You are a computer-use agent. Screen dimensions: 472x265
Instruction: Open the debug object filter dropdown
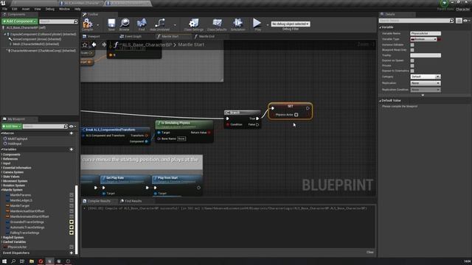coord(290,24)
